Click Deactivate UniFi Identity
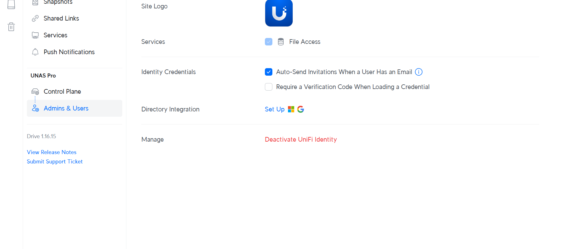 point(301,139)
